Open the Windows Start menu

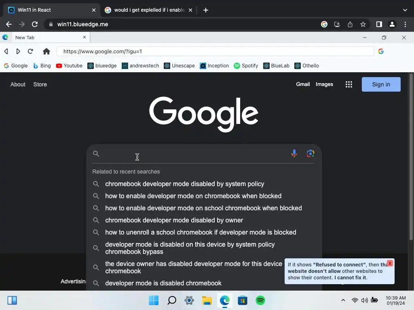coord(154,300)
